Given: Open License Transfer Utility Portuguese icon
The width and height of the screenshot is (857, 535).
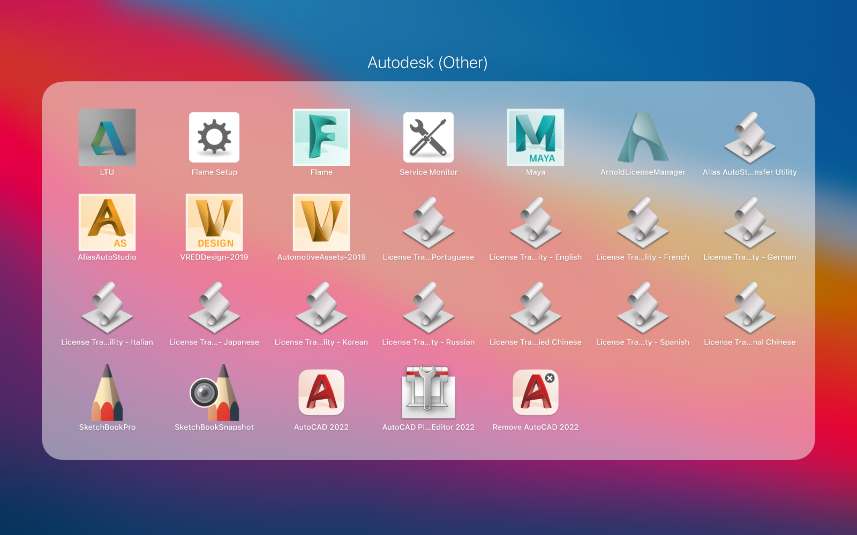Looking at the screenshot, I should click(428, 222).
